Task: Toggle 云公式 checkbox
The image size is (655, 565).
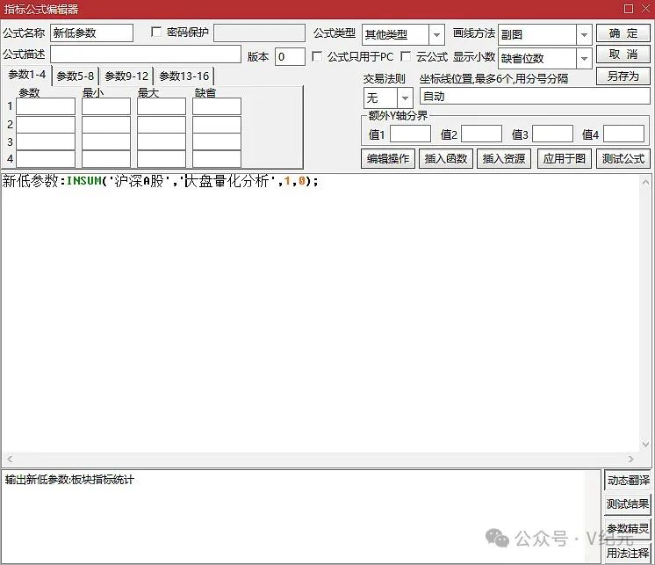Action: coord(405,56)
